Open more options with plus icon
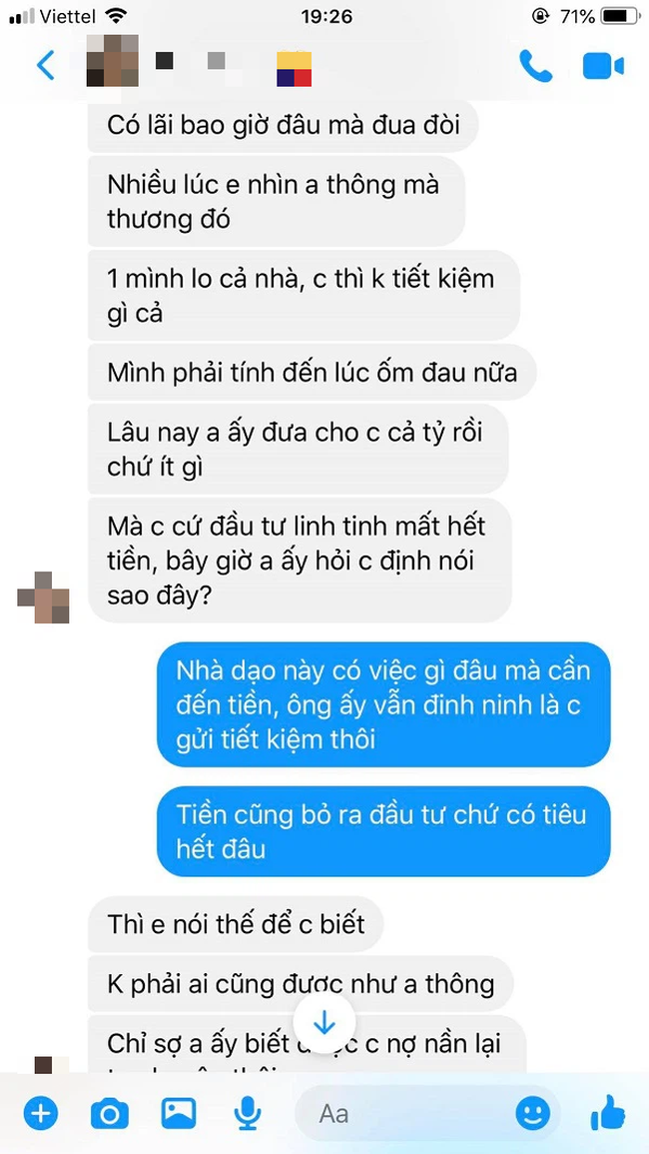The height and width of the screenshot is (1154, 649). 41,1114
